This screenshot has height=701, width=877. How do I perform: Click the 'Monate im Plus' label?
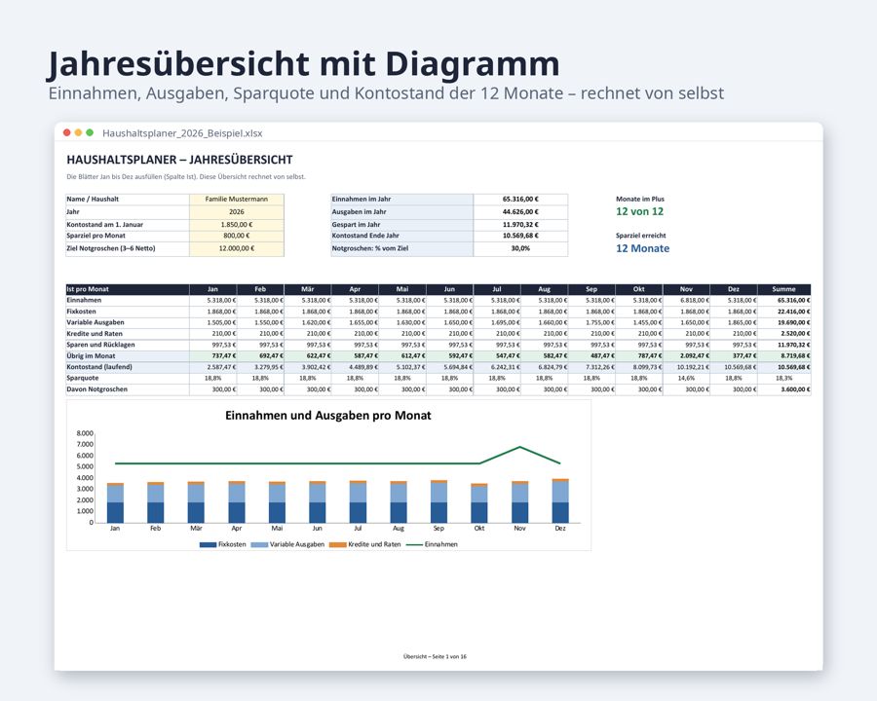coord(640,199)
